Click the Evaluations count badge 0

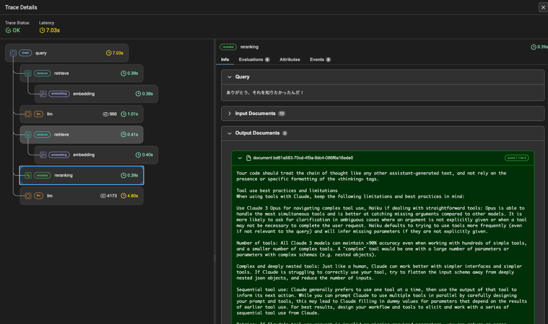coord(267,60)
